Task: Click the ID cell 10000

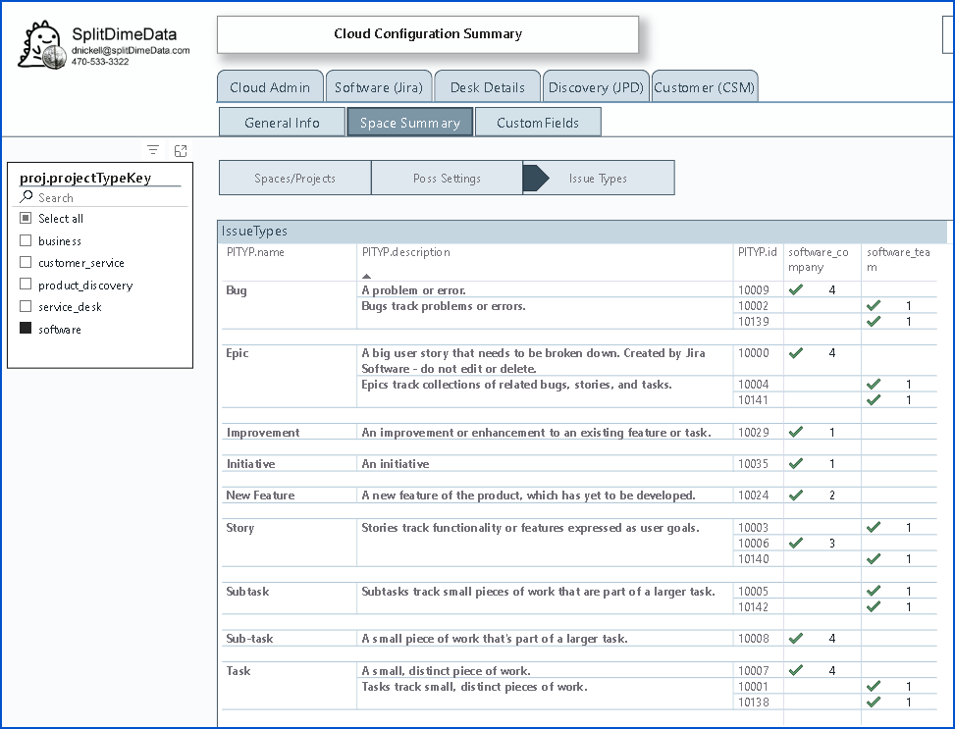Action: point(754,353)
